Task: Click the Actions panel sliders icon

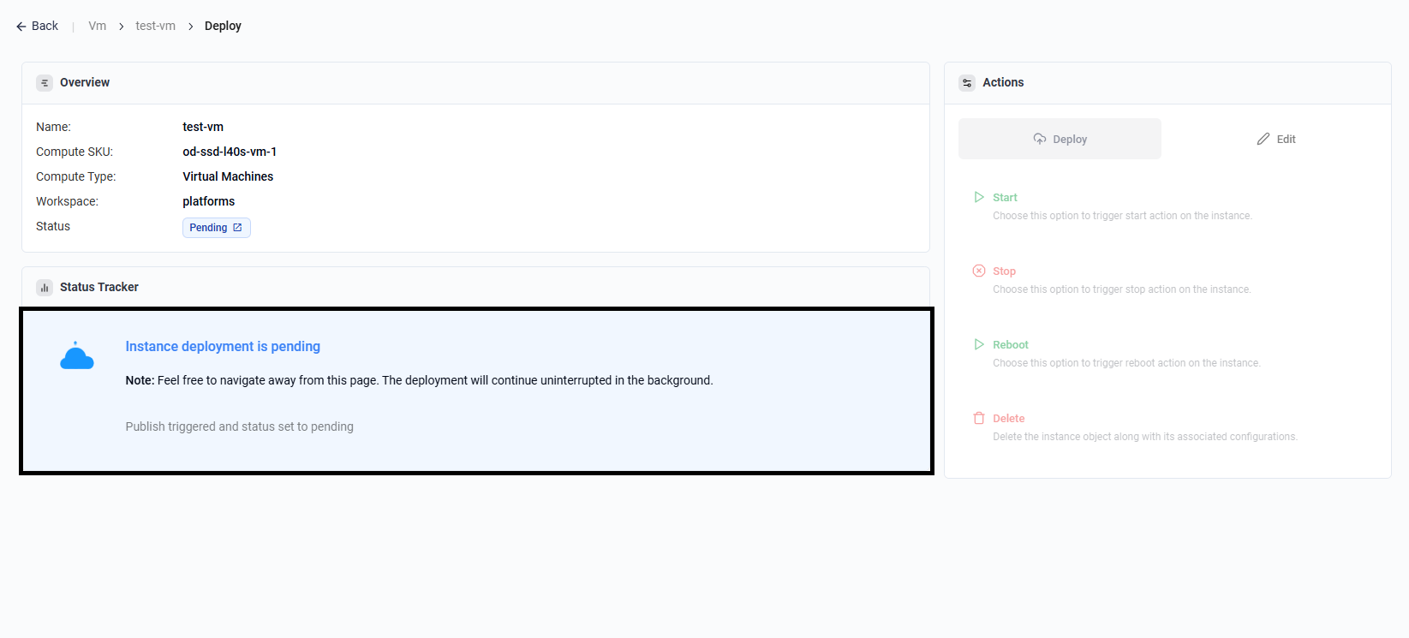Action: 967,83
